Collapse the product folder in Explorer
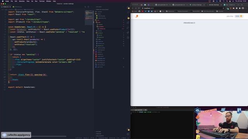Viewport: 248px width, 139px height. (100, 33)
